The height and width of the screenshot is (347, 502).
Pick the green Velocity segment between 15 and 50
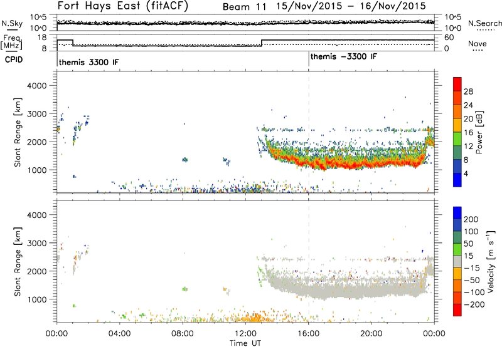coord(457,249)
